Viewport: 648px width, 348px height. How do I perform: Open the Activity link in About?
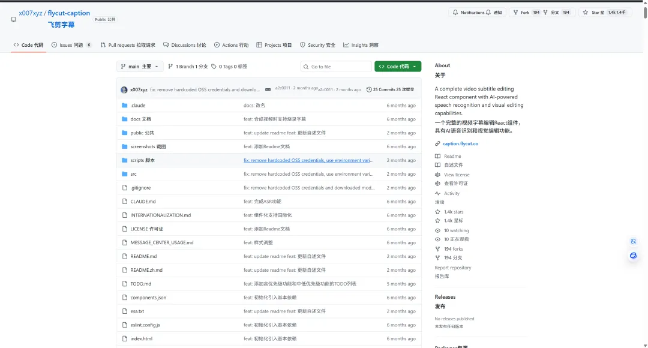click(x=452, y=193)
